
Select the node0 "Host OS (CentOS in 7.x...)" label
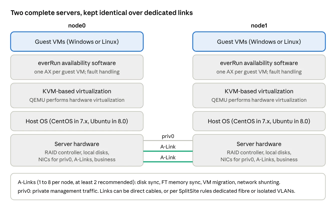pyautogui.click(x=77, y=121)
